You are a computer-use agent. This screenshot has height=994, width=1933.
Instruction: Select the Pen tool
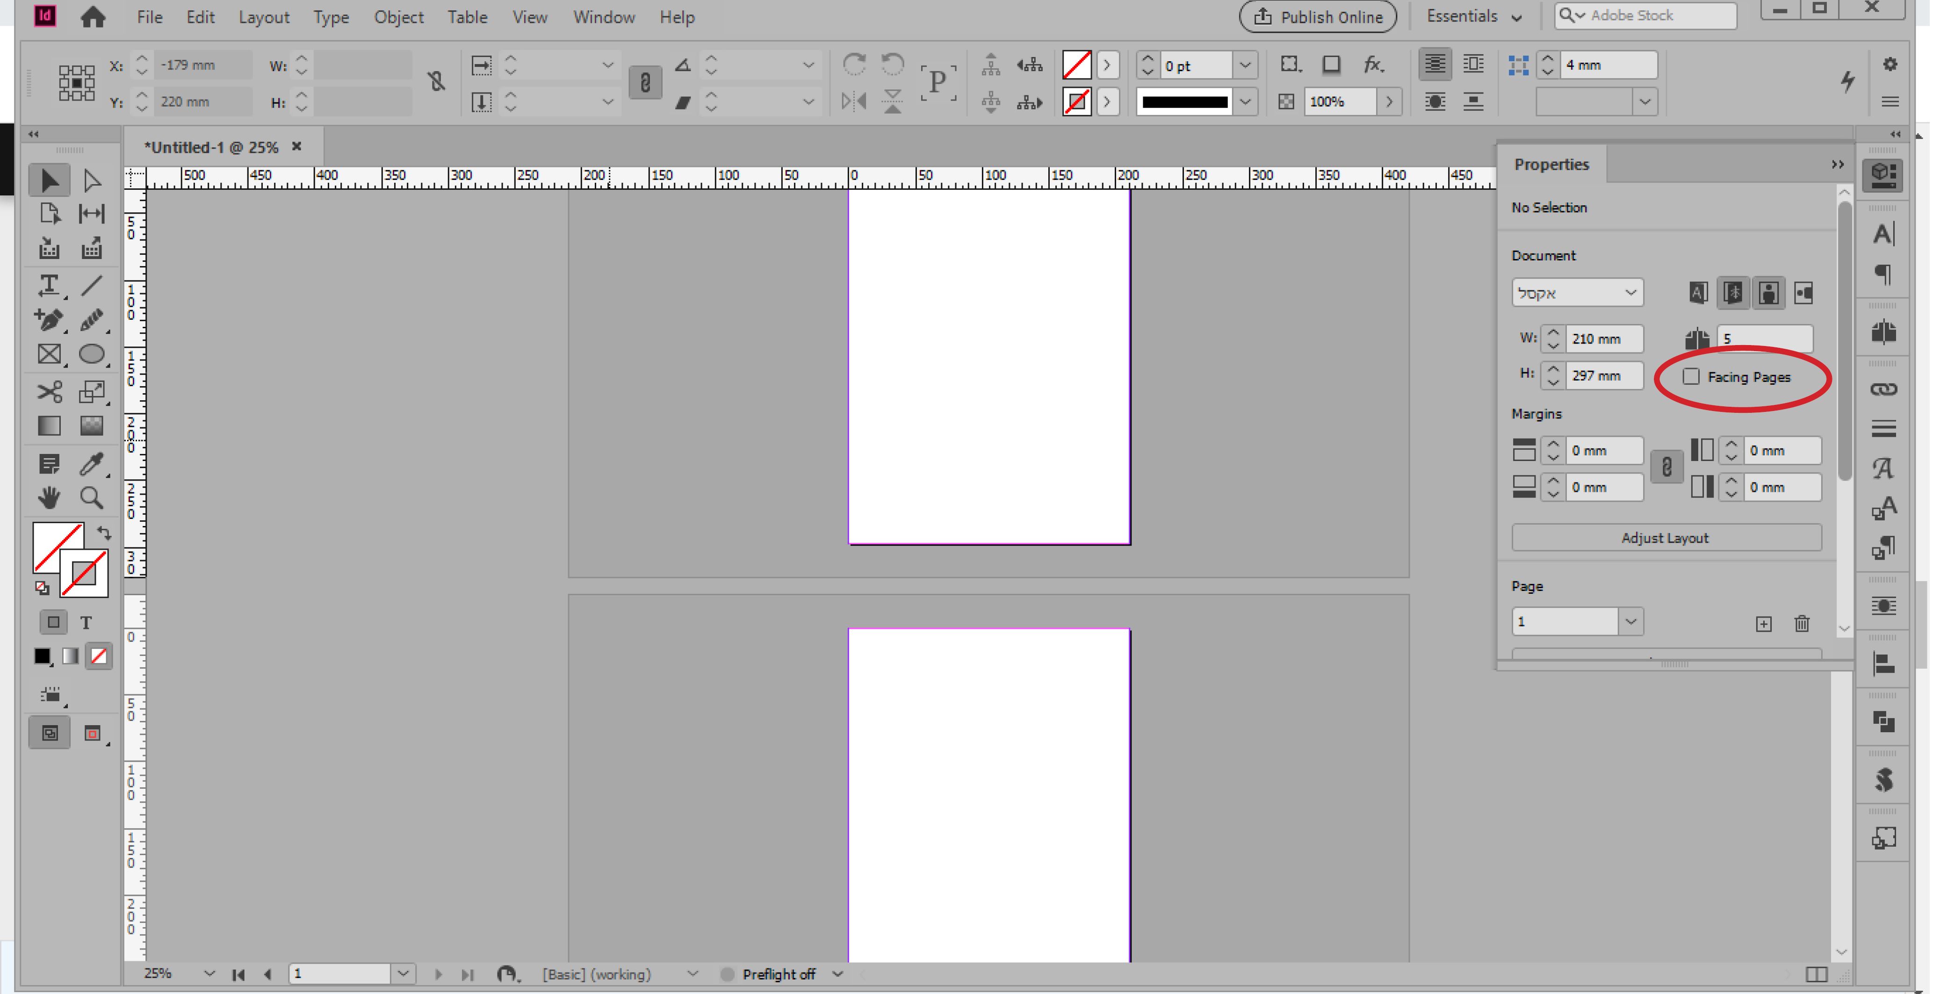coord(49,320)
